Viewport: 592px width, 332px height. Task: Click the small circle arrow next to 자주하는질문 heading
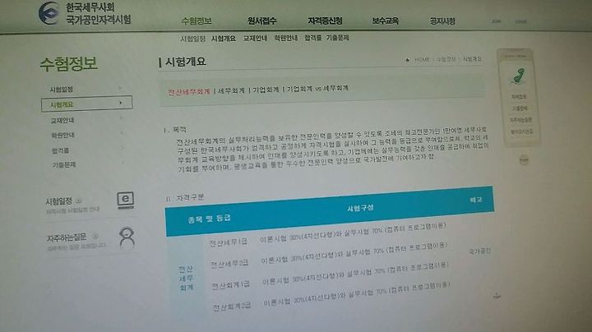[95, 237]
